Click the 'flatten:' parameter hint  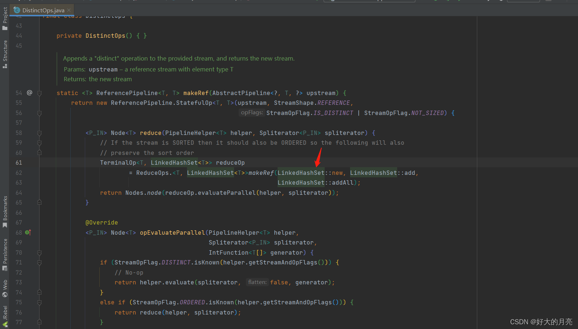[x=257, y=282]
